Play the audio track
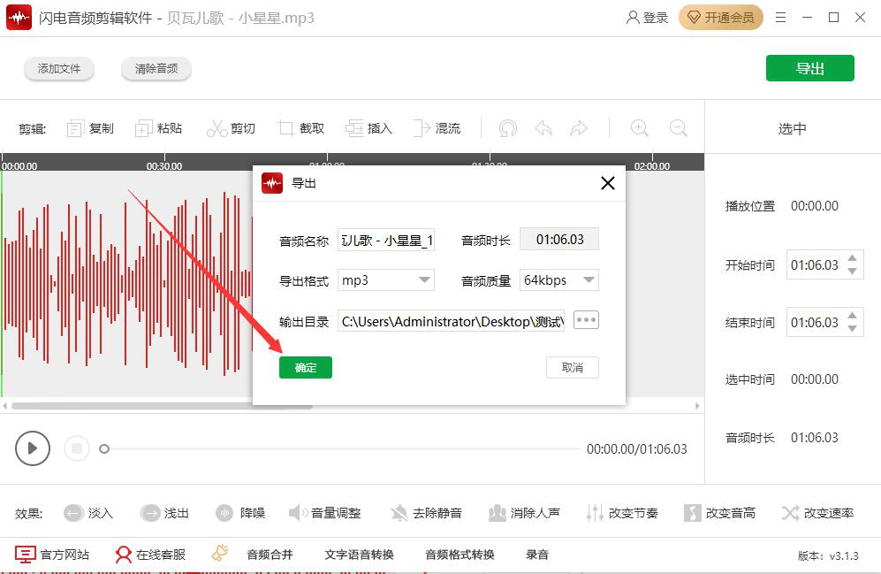Viewport: 881px width, 574px height. click(33, 448)
